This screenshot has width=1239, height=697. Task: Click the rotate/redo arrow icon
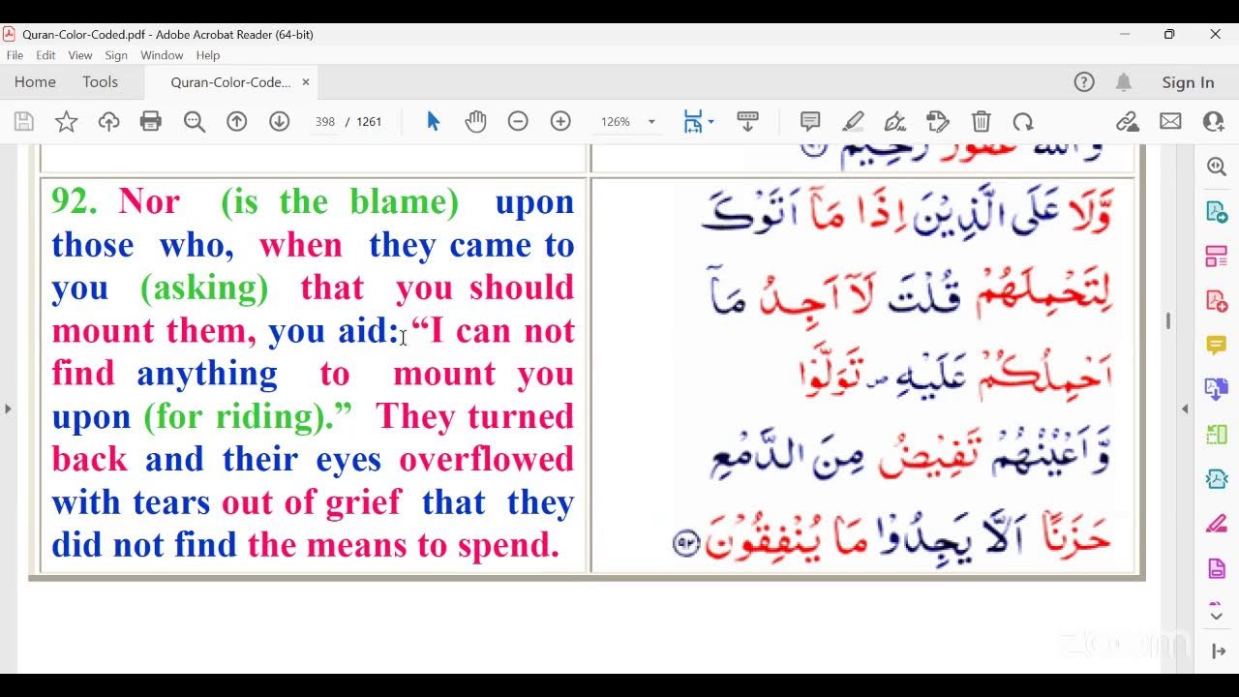click(1023, 122)
